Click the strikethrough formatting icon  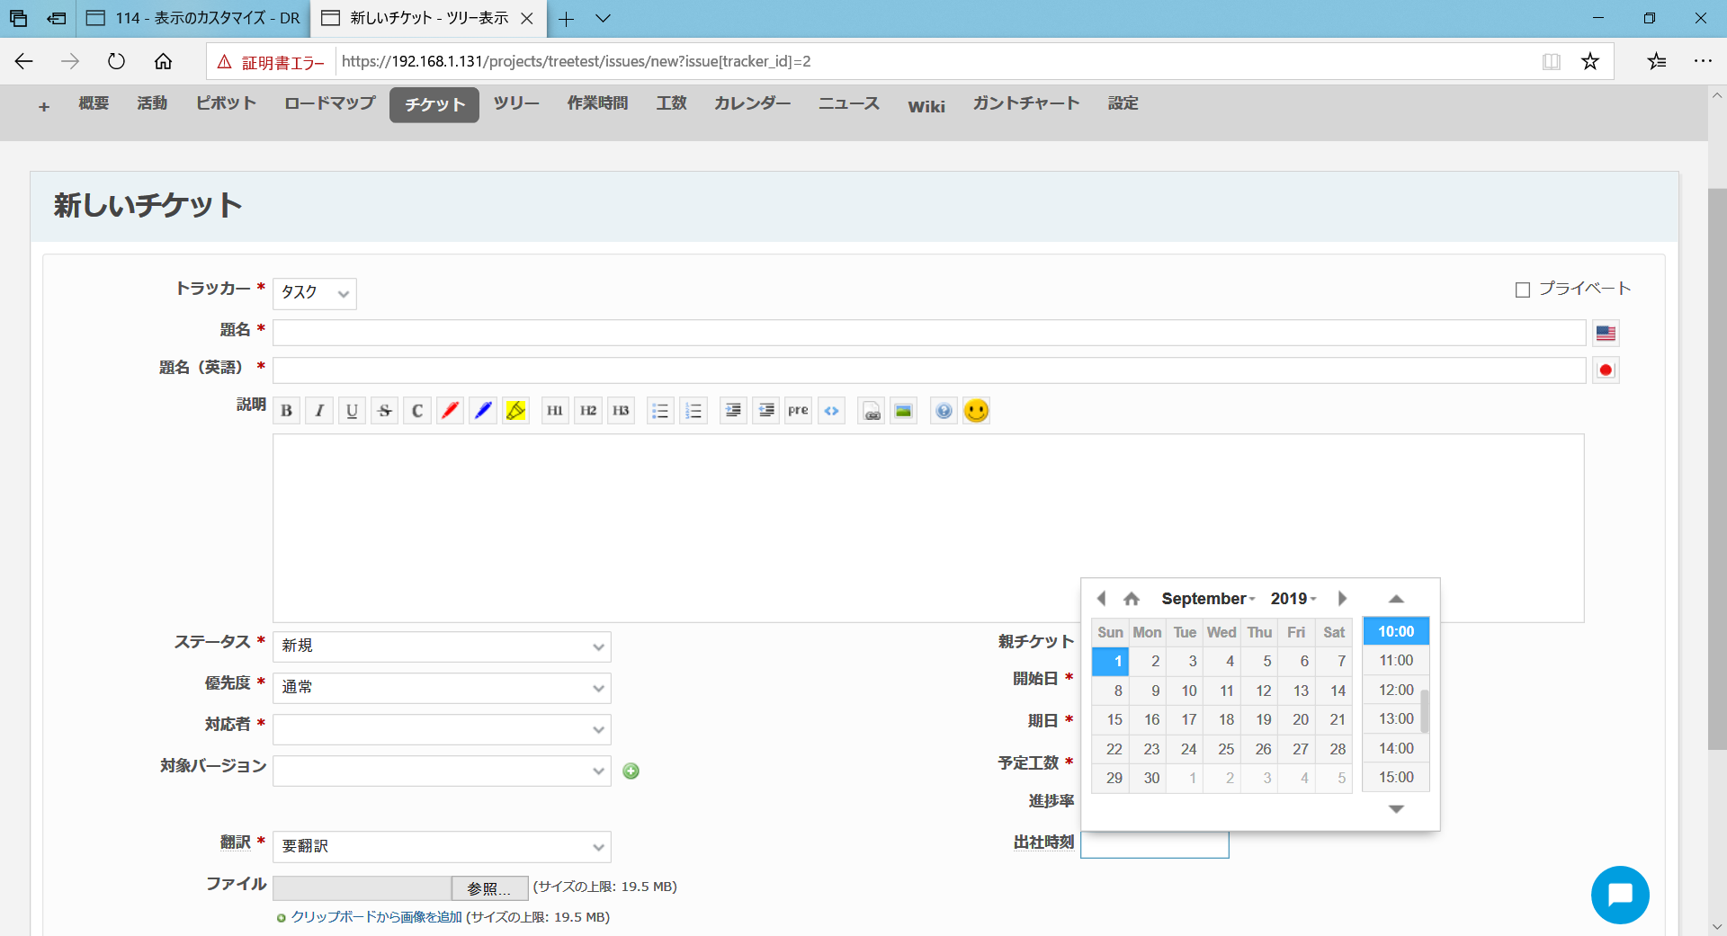click(384, 411)
